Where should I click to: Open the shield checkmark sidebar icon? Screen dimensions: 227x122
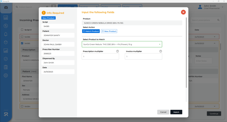click(6, 59)
